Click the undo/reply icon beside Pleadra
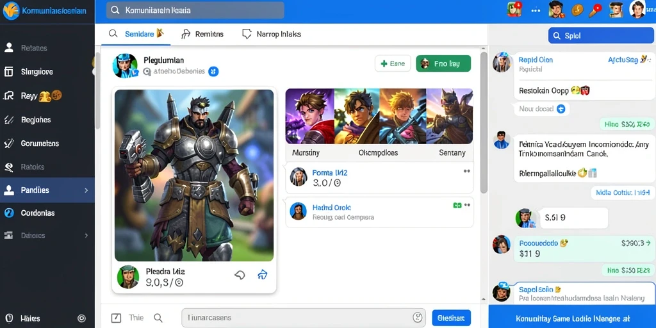 [240, 275]
